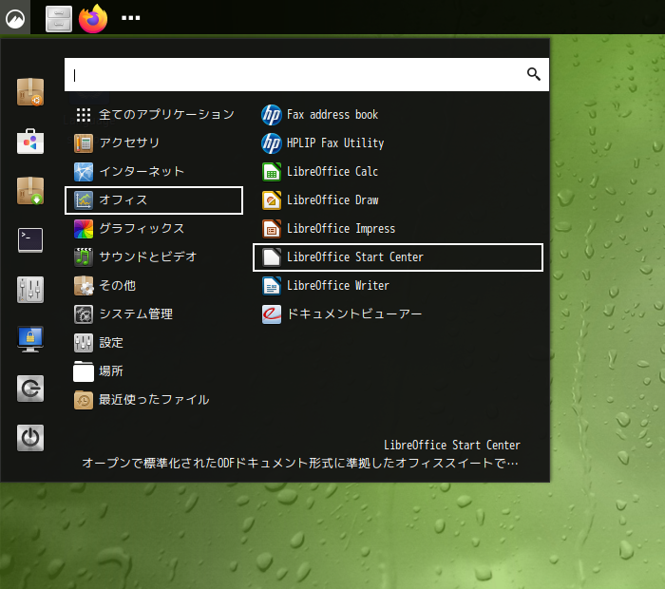This screenshot has width=665, height=589.
Task: Click the LibreOffice Writer icon
Action: point(272,286)
